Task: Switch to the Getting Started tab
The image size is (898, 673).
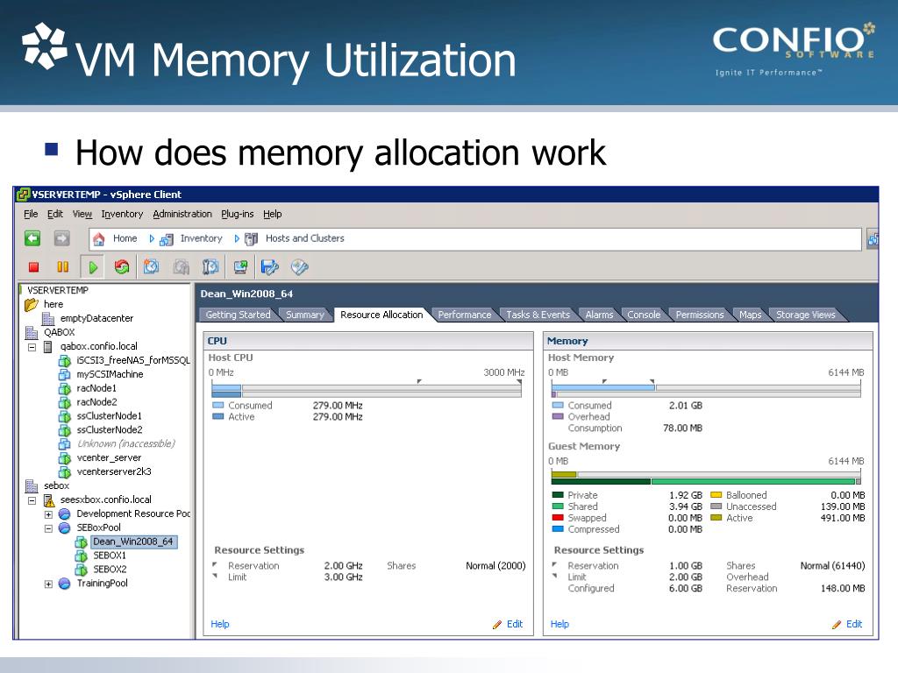Action: coord(238,315)
